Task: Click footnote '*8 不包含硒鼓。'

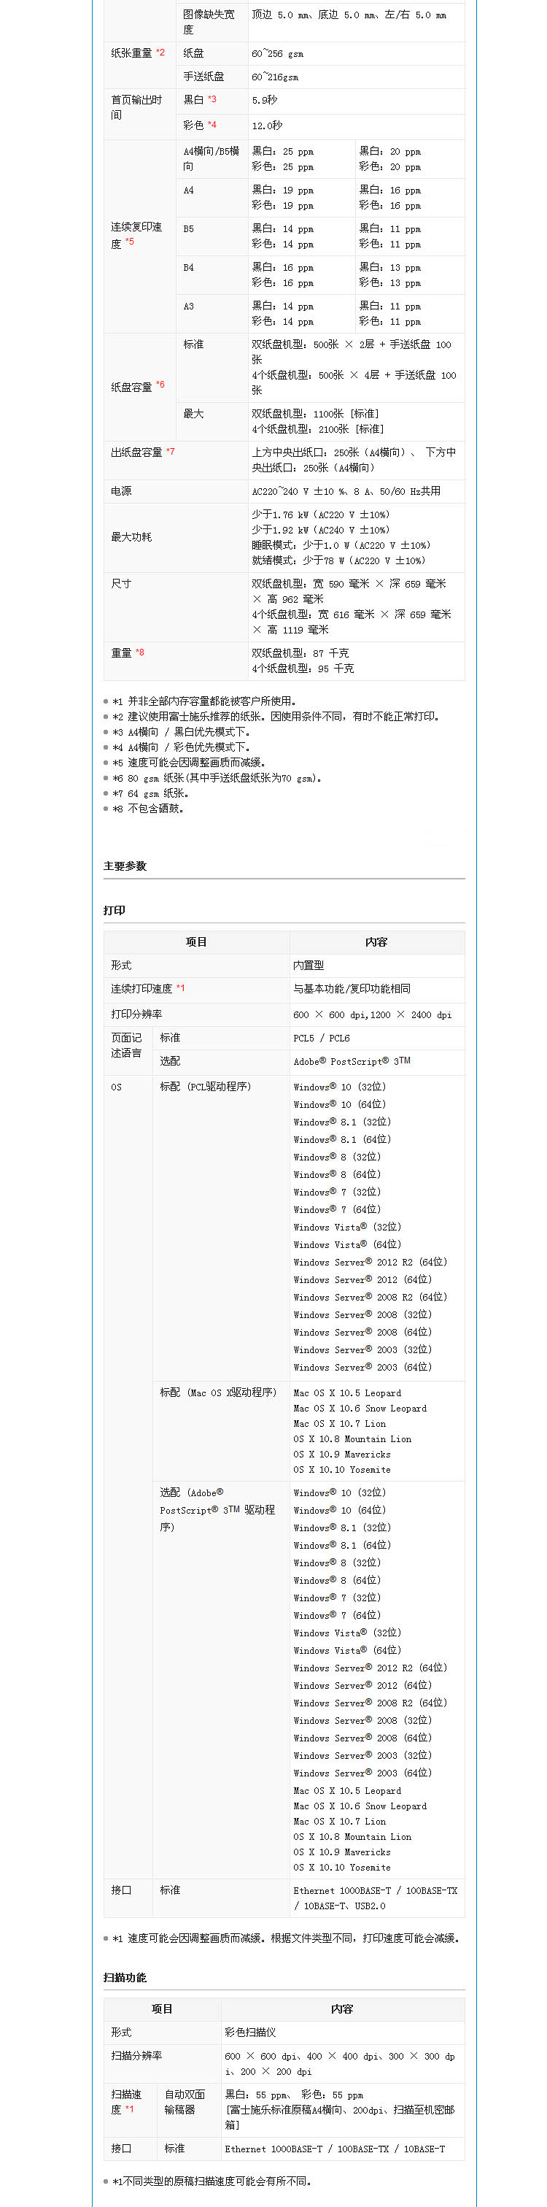Action: click(148, 809)
